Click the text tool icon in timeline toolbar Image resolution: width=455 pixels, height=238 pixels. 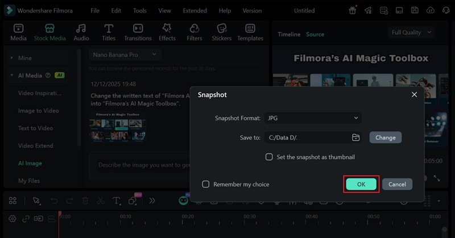[x=117, y=200]
